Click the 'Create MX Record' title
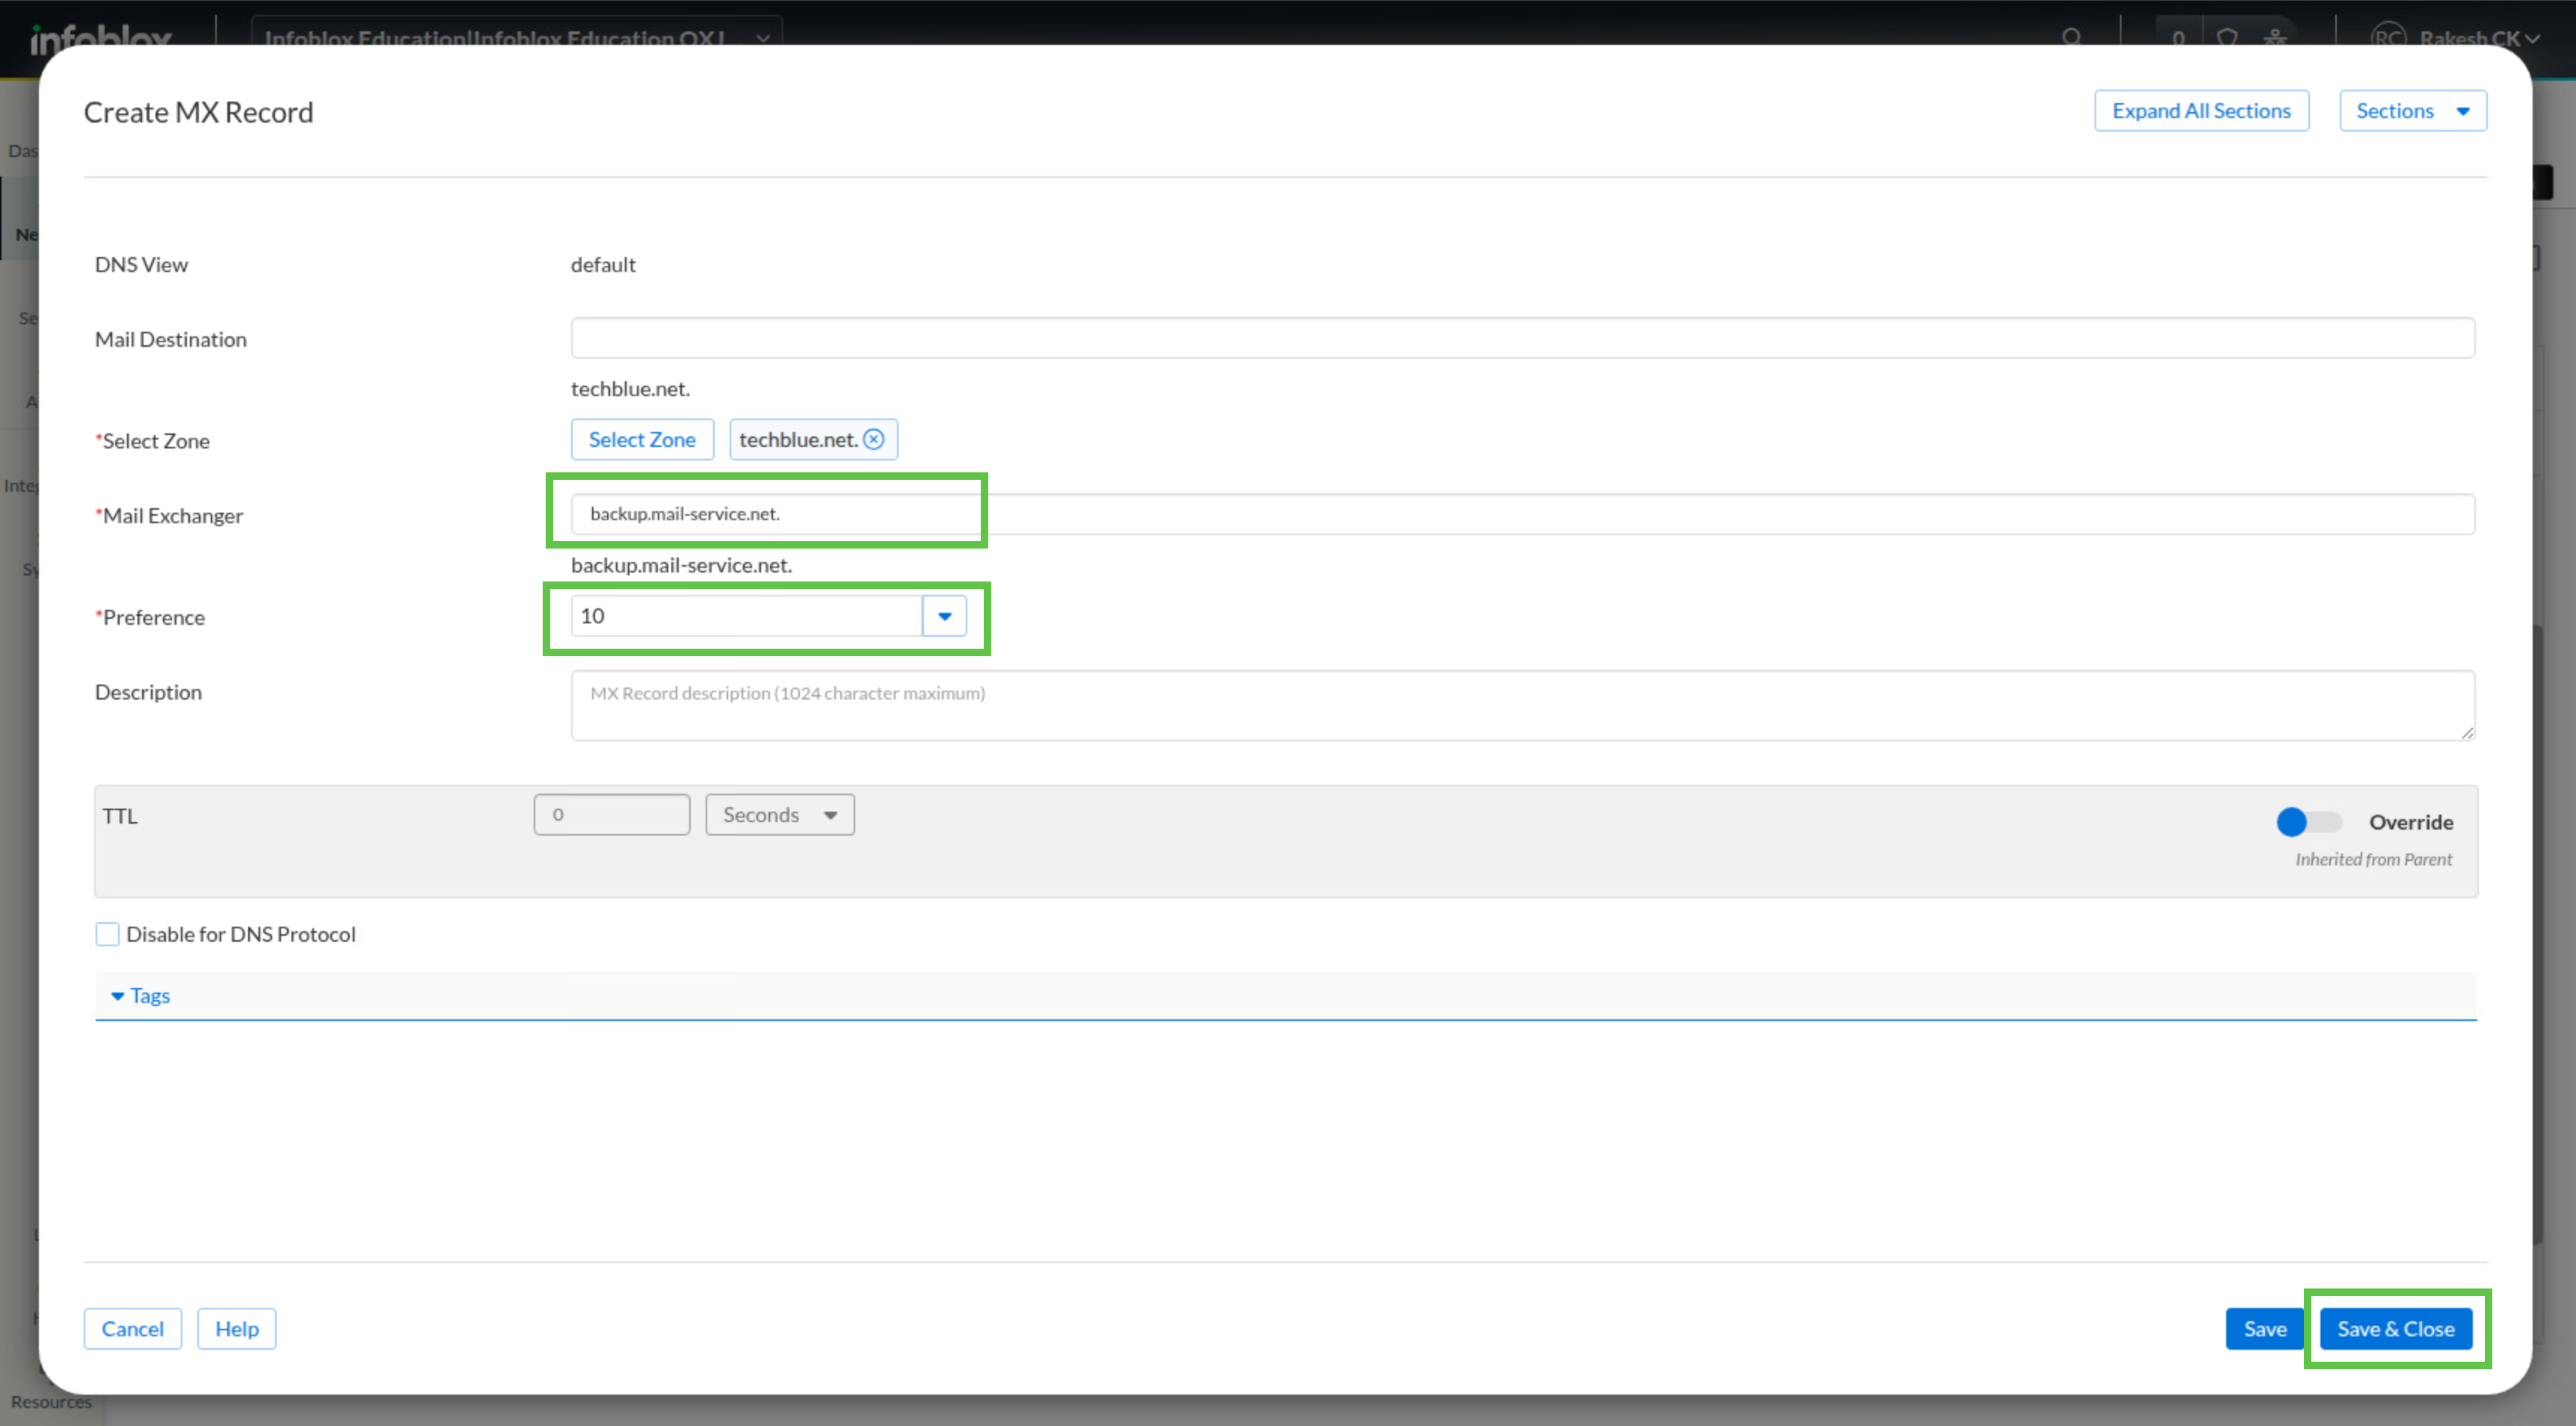 click(198, 112)
